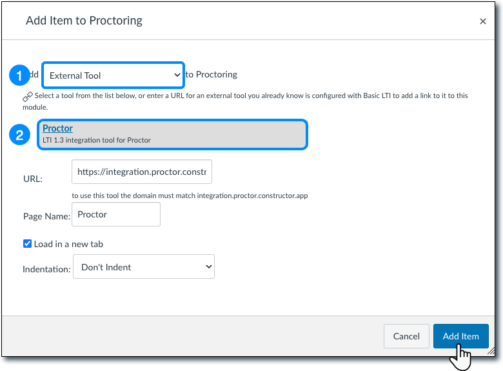Open the External Tool type dropdown

pos(113,75)
